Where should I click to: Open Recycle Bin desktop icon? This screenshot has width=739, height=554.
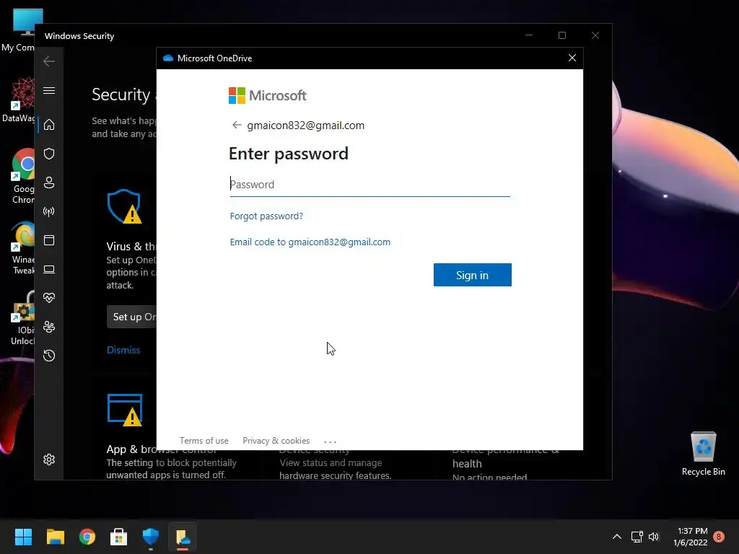pyautogui.click(x=703, y=453)
